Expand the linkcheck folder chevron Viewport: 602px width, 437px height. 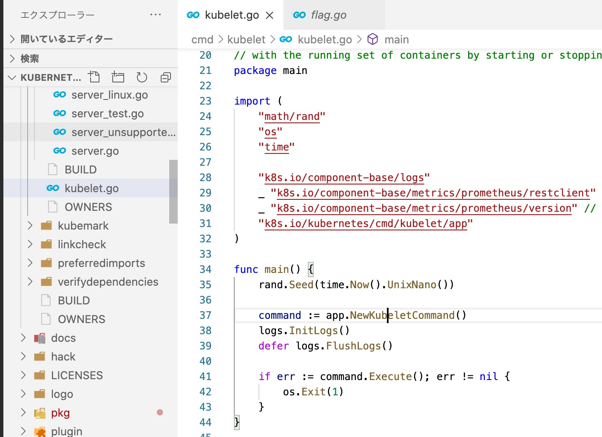pyautogui.click(x=30, y=244)
